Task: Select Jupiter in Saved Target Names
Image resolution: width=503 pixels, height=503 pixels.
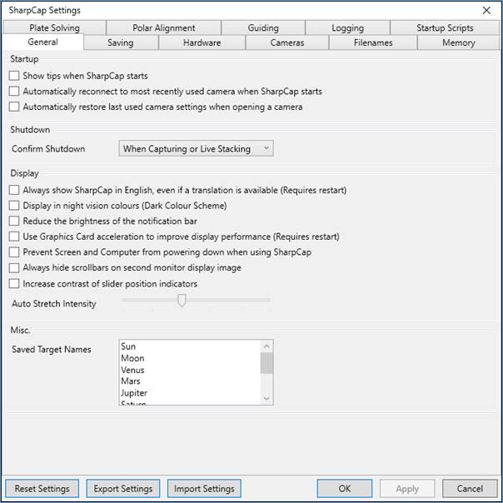Action: pyautogui.click(x=134, y=393)
